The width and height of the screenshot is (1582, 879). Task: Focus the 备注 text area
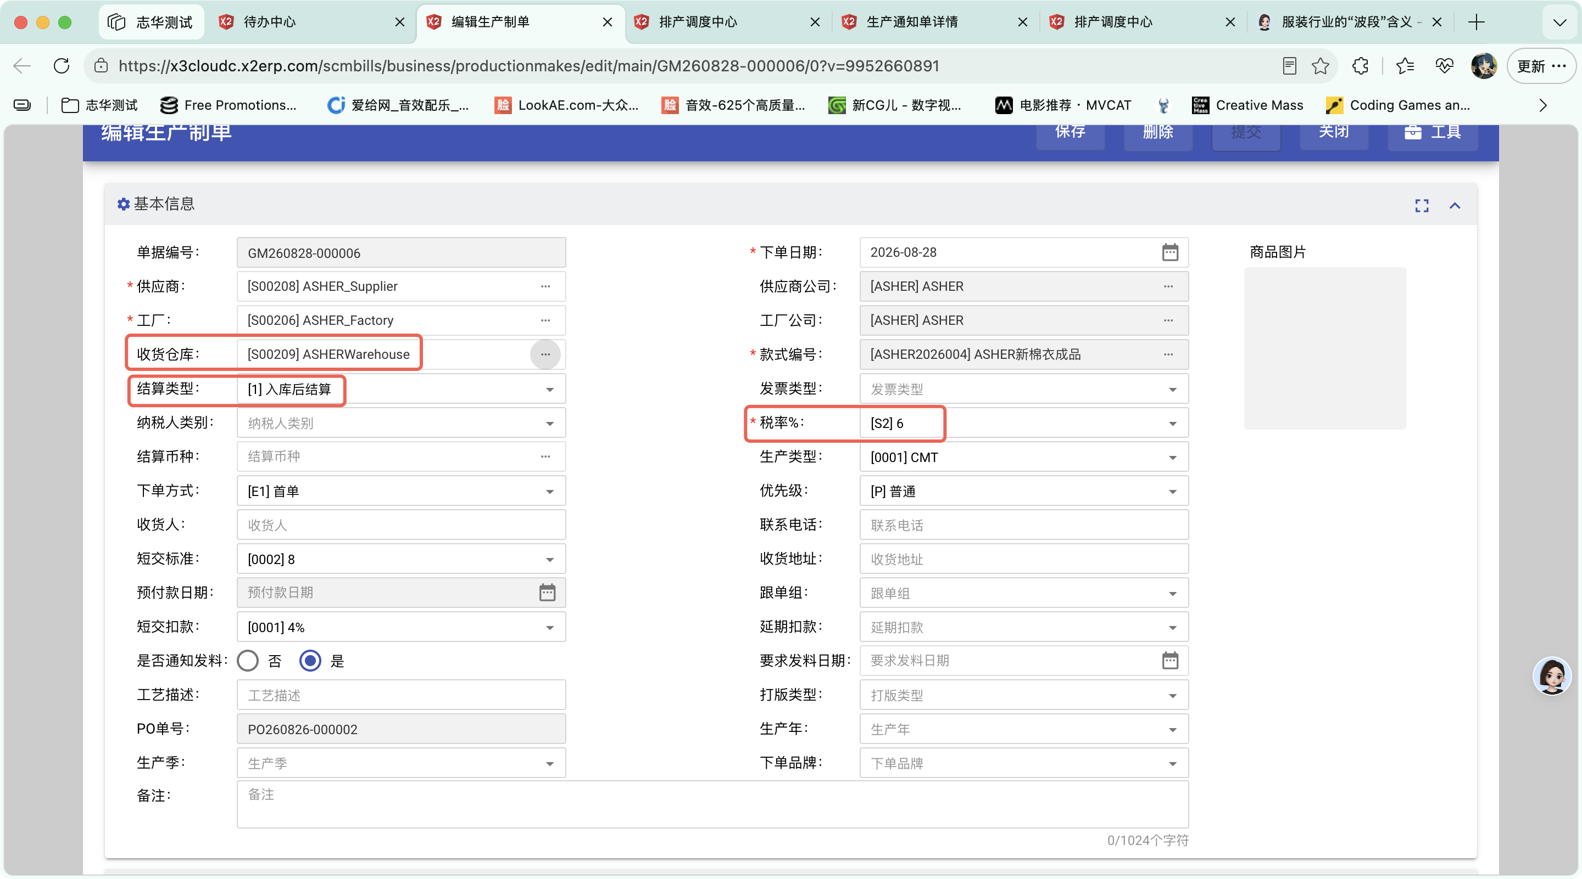(x=712, y=804)
